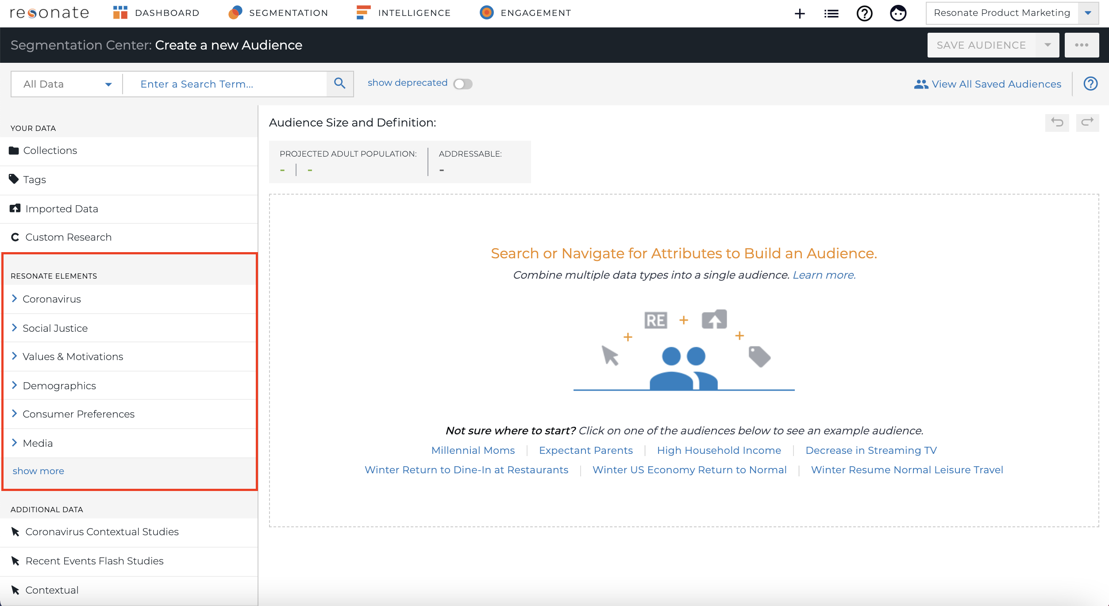Screen dimensions: 1109x606
Task: Open the user avatar face icon
Action: point(898,14)
